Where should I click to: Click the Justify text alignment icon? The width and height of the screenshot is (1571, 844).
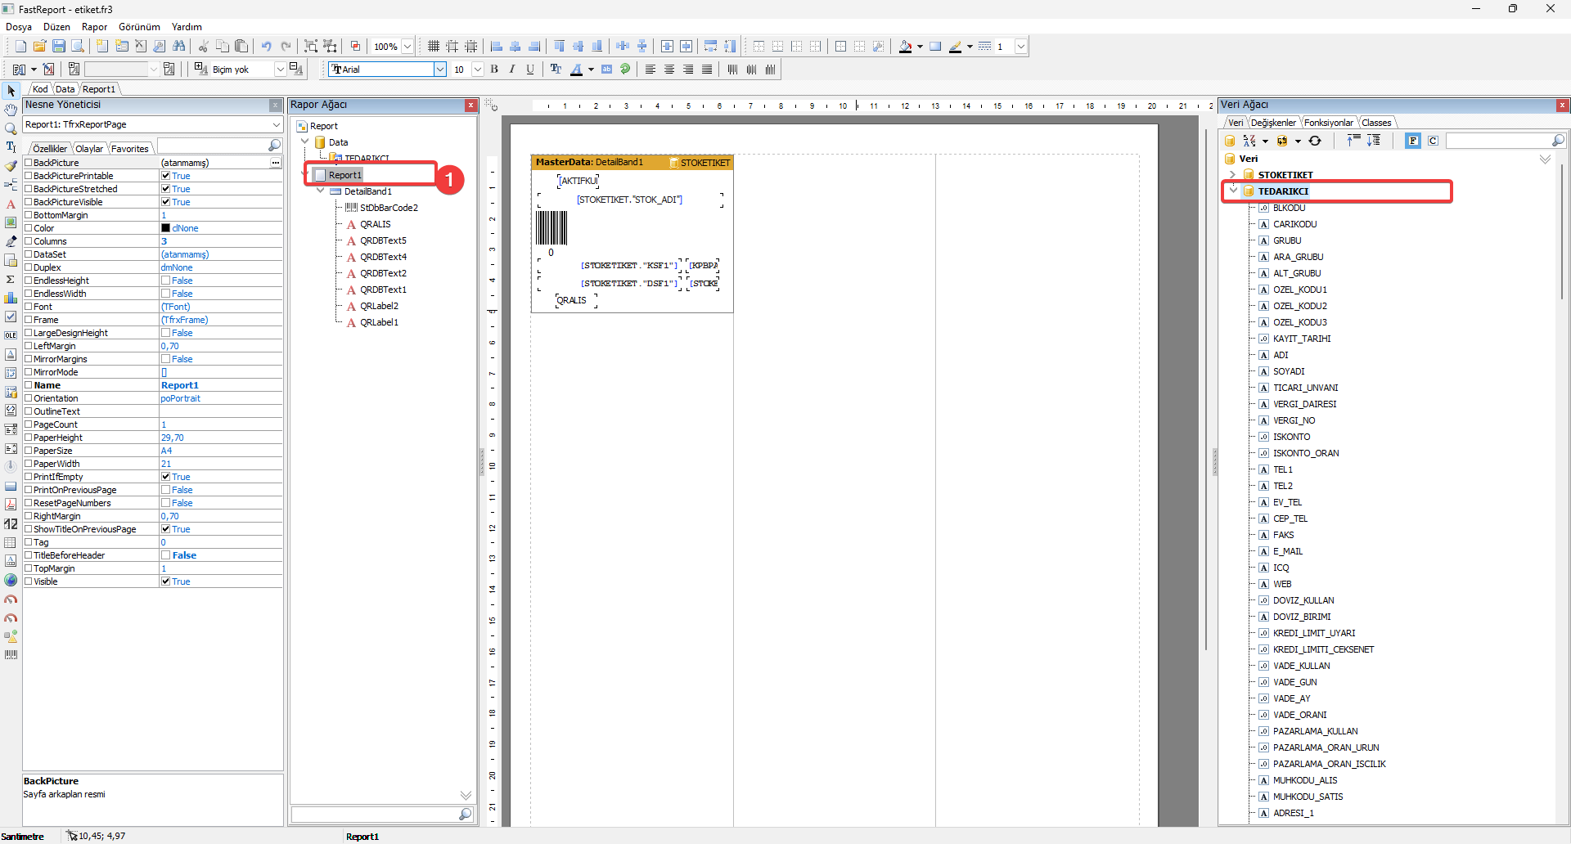point(707,70)
